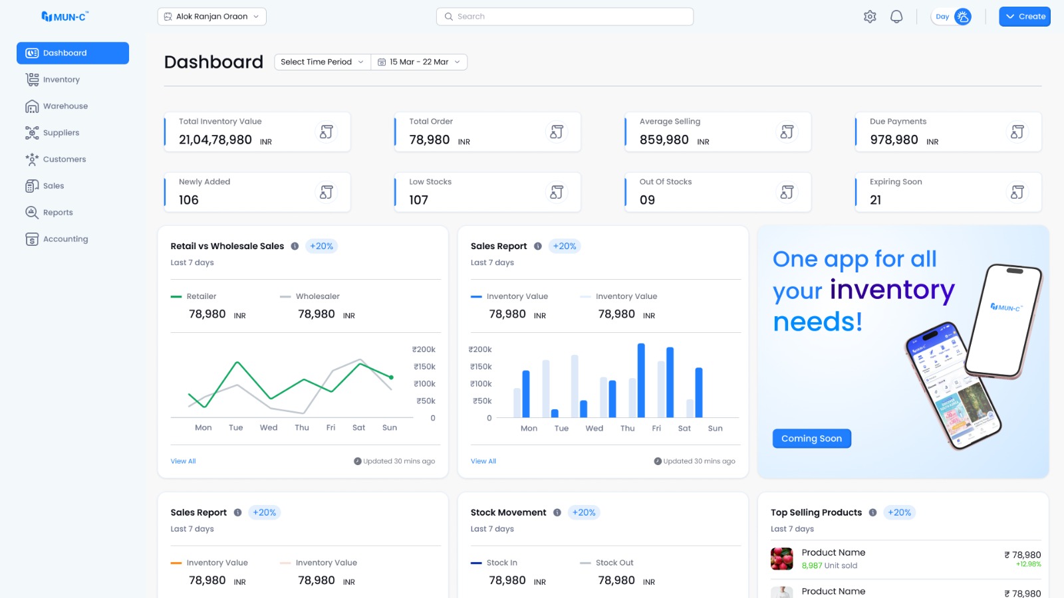Click info icon next to Stock Movement
This screenshot has height=598, width=1064.
click(x=557, y=513)
